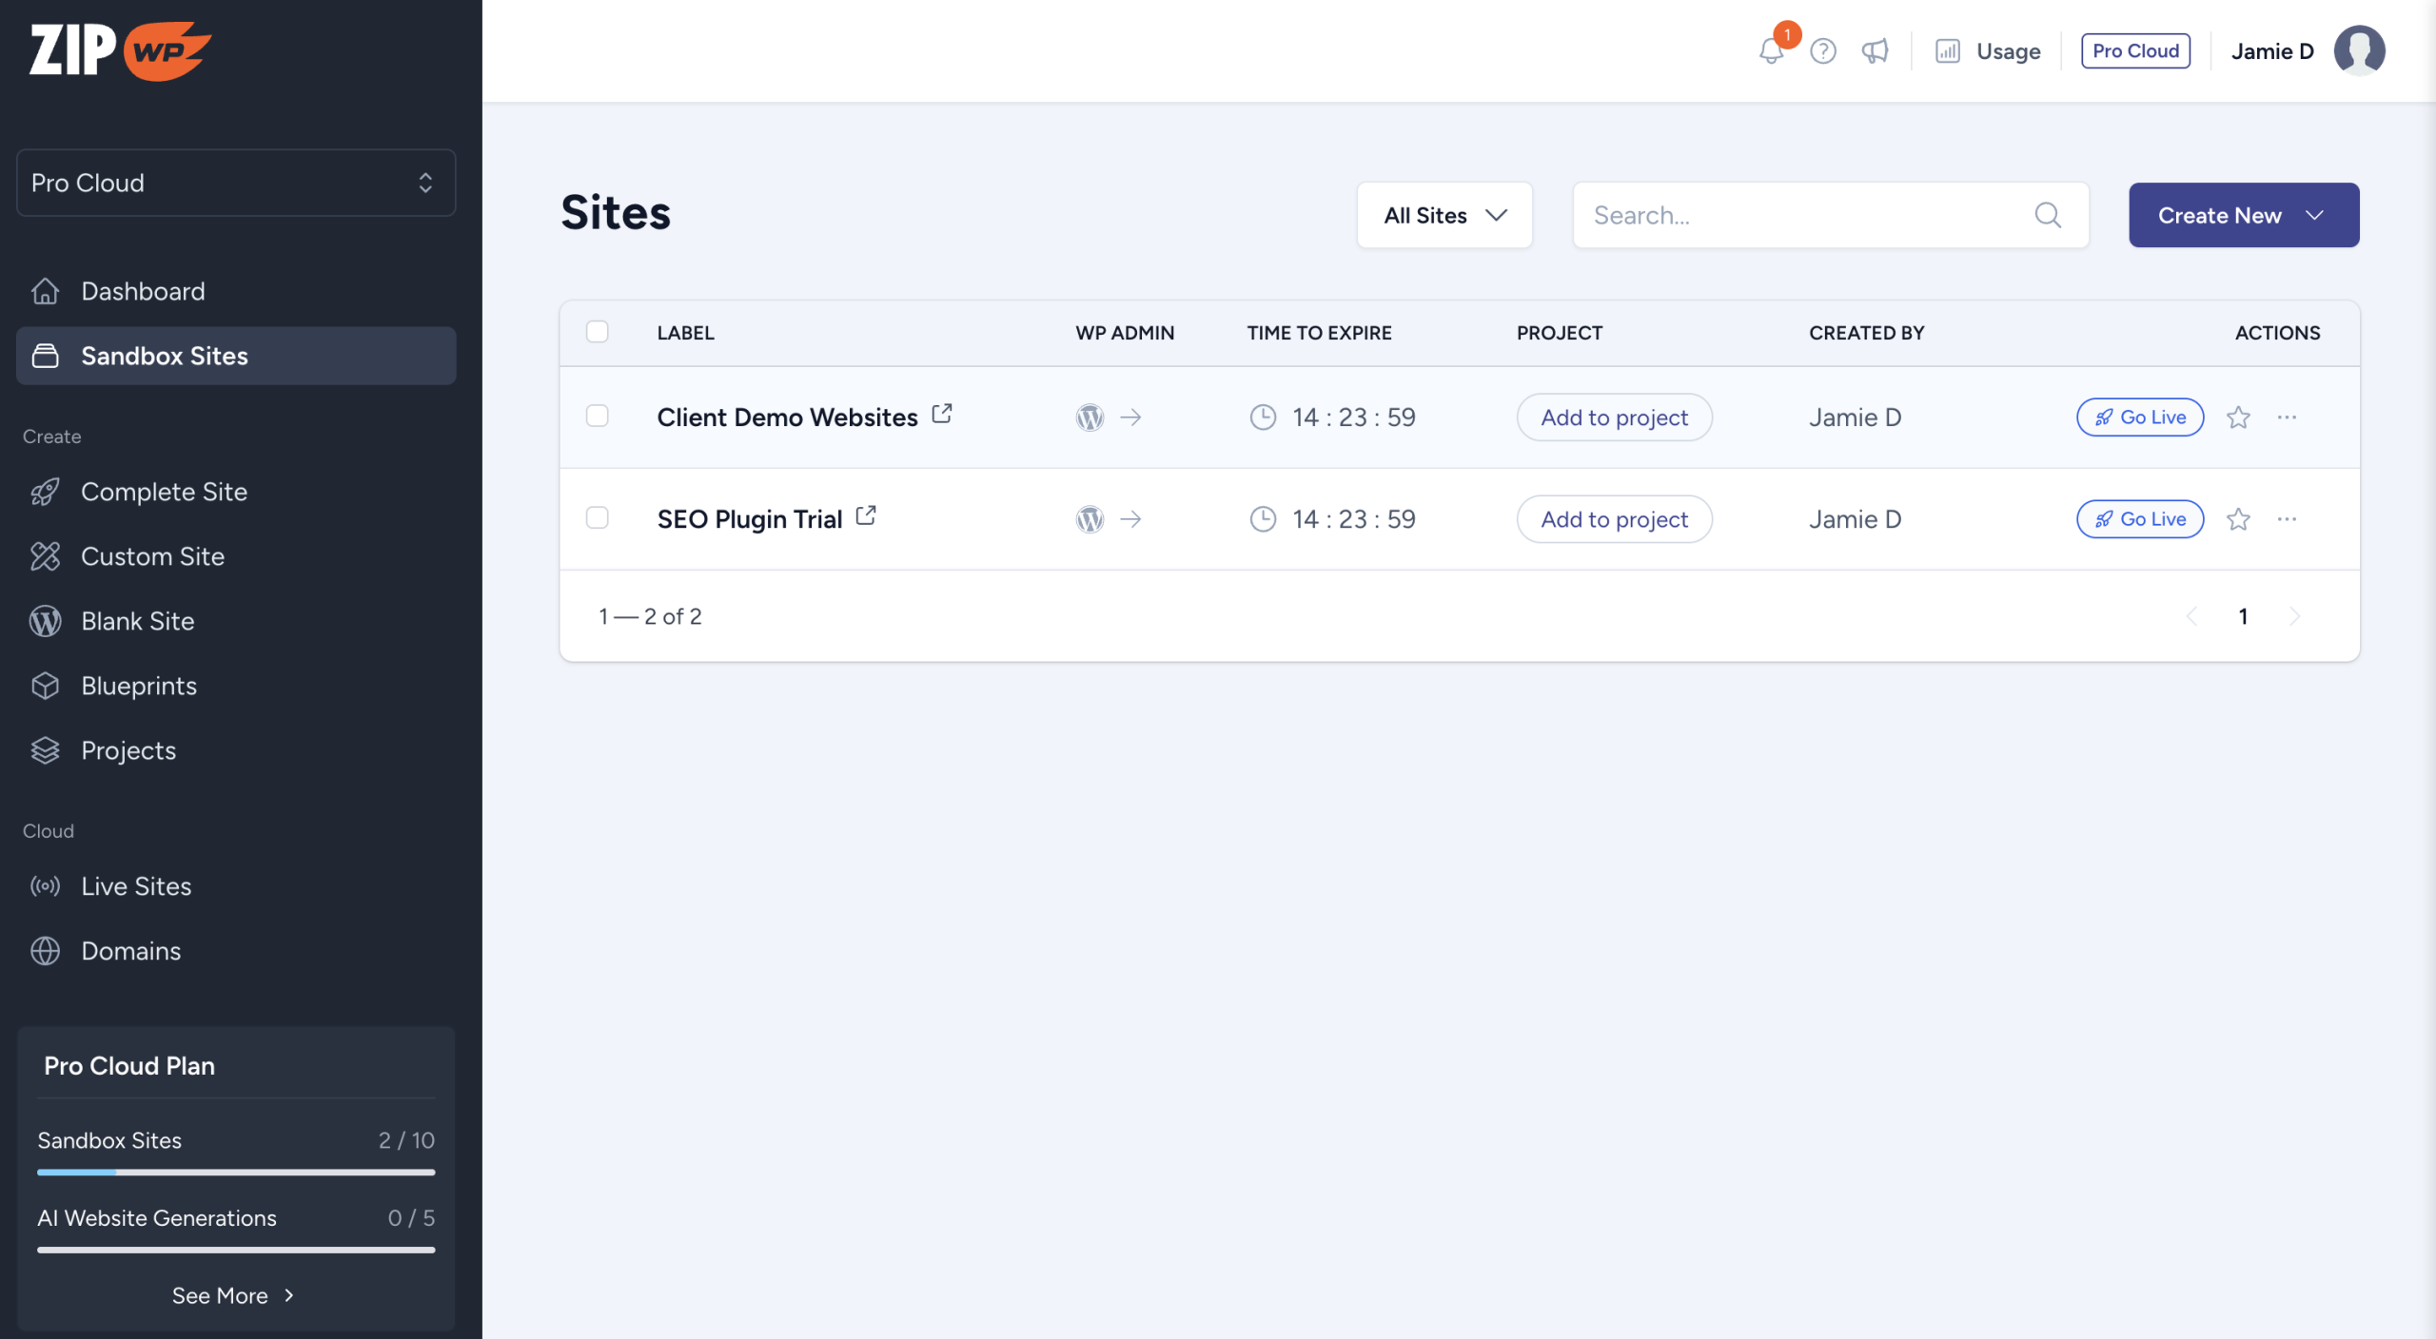Click the Sandbox Sites usage progress bar
The image size is (2436, 1339).
click(236, 1173)
